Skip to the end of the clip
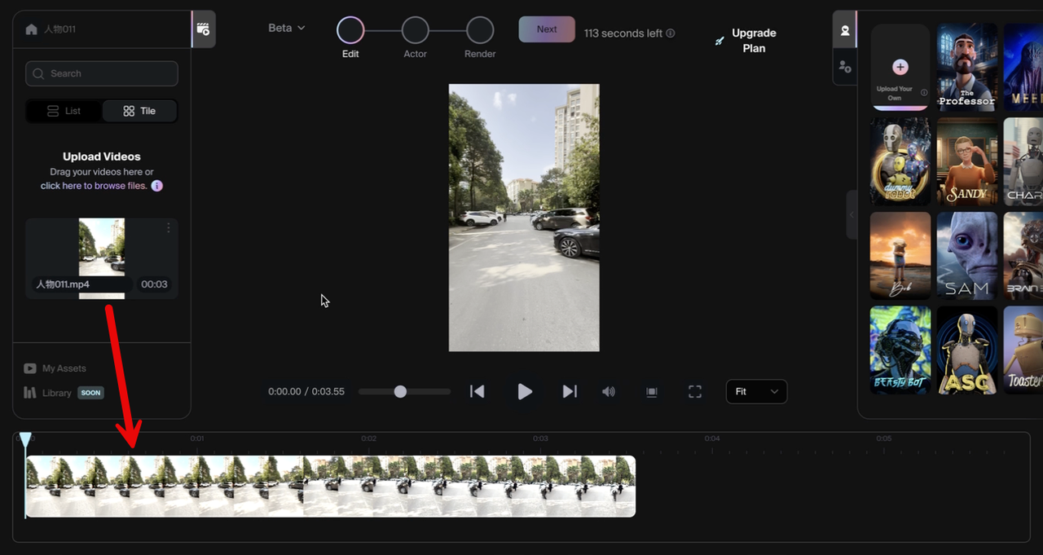This screenshot has width=1043, height=555. click(x=570, y=392)
